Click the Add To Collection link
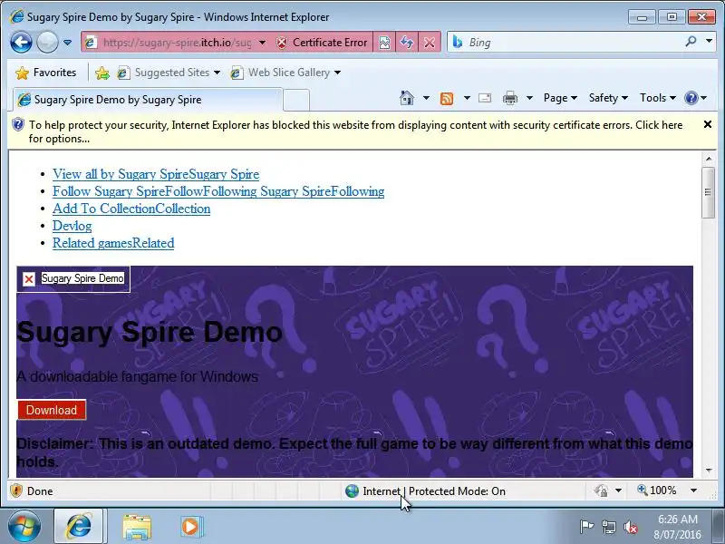The height and width of the screenshot is (544, 725). point(131,209)
